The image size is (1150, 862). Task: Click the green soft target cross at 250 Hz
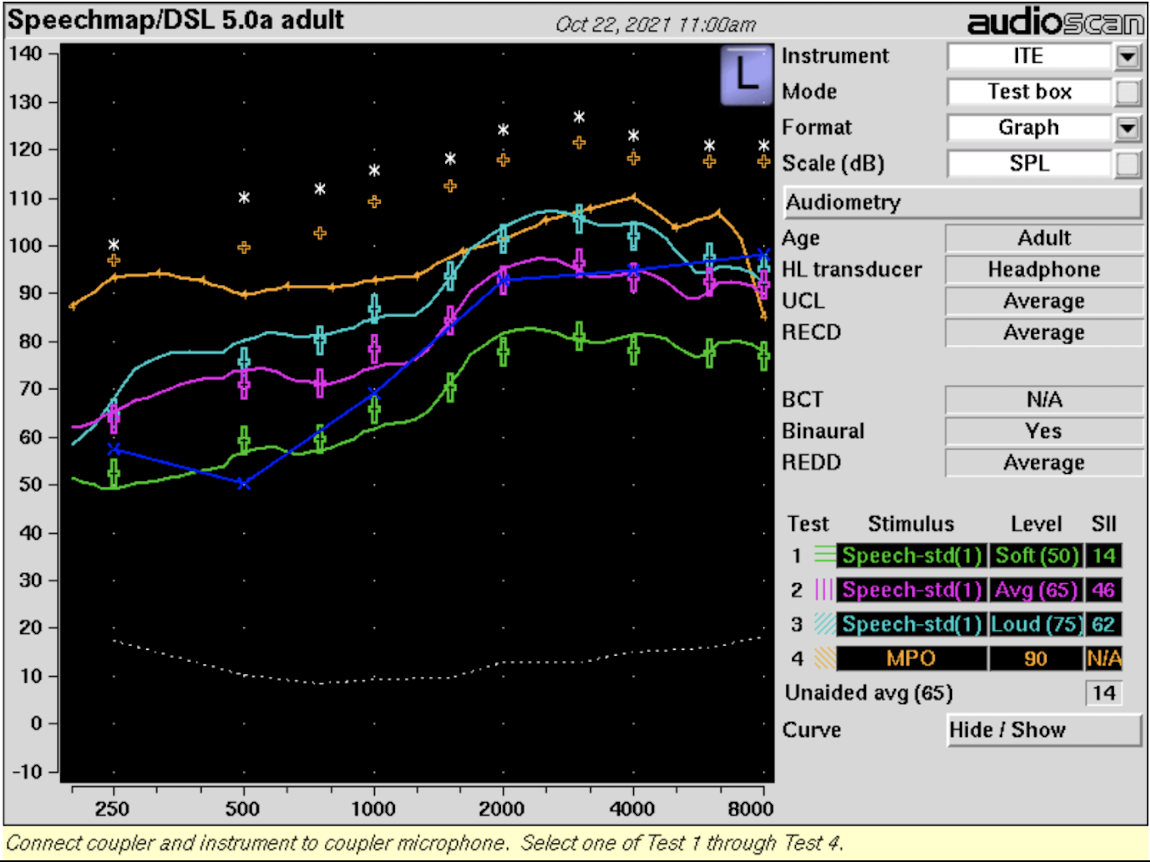coord(114,473)
